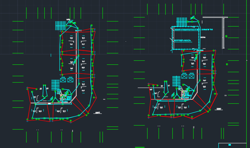Select right crossed box symbol in left plan
The width and height of the screenshot is (250, 148).
click(70, 80)
